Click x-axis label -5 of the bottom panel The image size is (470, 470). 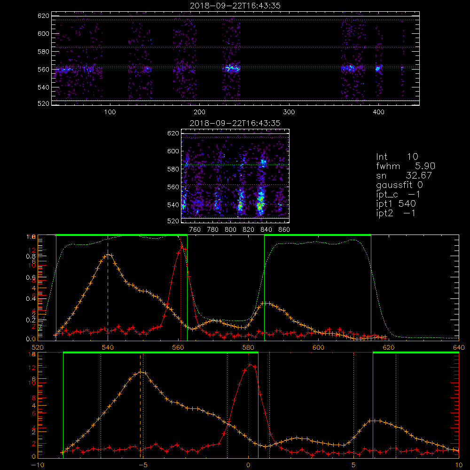point(143,465)
